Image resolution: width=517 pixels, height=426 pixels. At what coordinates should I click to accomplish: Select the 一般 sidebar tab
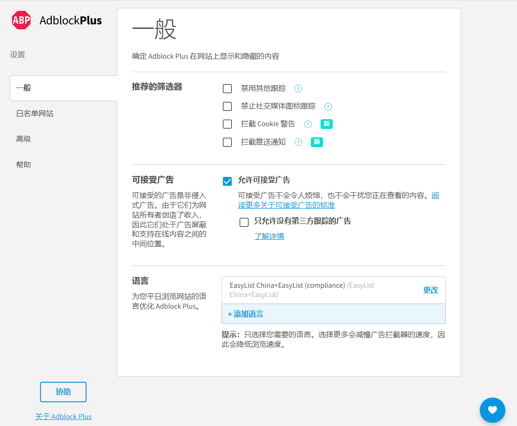click(x=64, y=88)
